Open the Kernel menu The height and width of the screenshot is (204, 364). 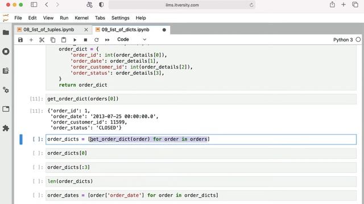point(81,18)
